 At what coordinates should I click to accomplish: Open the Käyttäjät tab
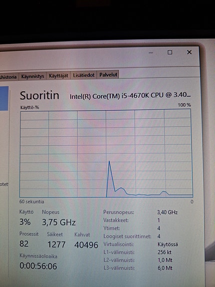58,75
